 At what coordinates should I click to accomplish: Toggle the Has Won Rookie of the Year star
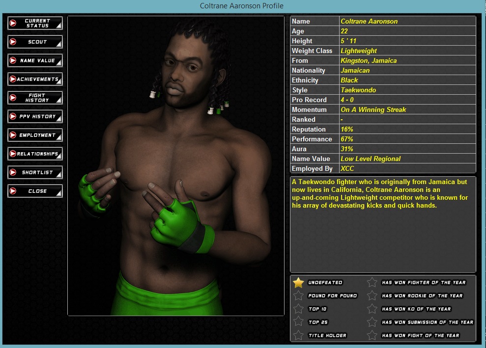click(x=372, y=295)
